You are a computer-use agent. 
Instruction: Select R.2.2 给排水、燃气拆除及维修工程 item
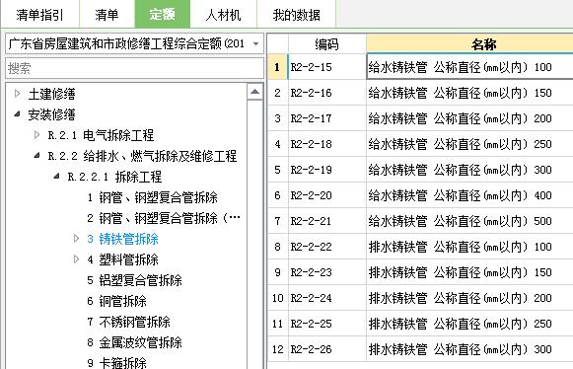[x=142, y=156]
